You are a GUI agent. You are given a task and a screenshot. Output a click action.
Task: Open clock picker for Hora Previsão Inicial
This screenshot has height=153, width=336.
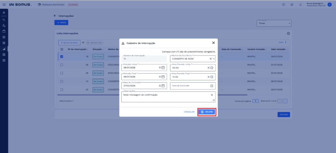(x=212, y=68)
